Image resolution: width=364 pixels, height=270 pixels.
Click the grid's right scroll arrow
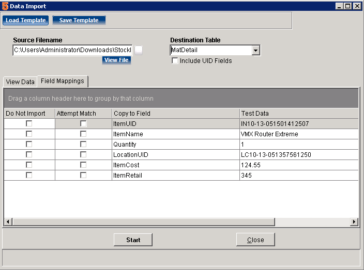[x=354, y=222]
